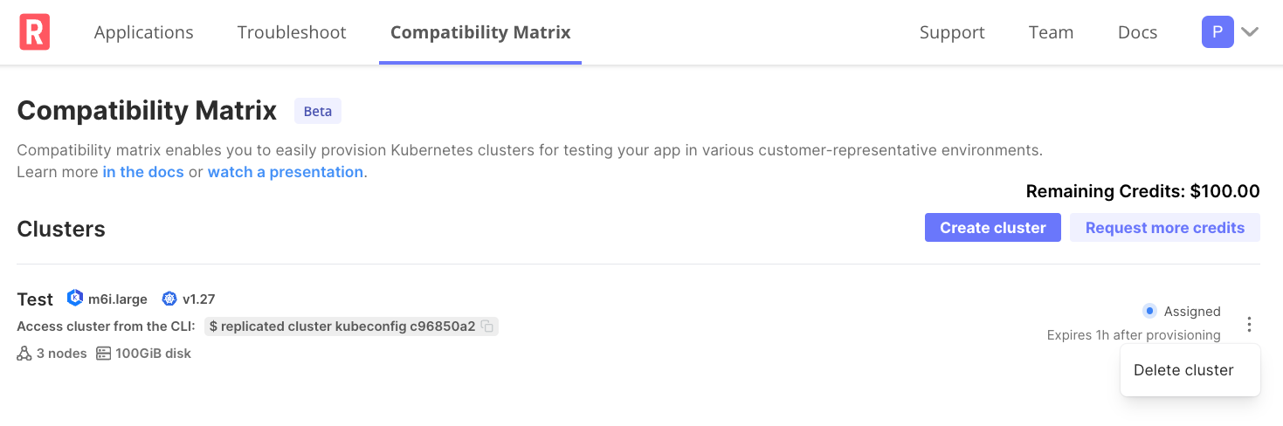Select Delete cluster from the menu

click(1183, 370)
